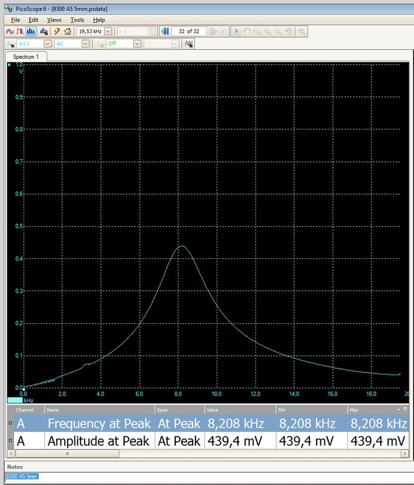Image resolution: width=414 pixels, height=485 pixels.
Task: Click the Value column header
Action: point(240,410)
